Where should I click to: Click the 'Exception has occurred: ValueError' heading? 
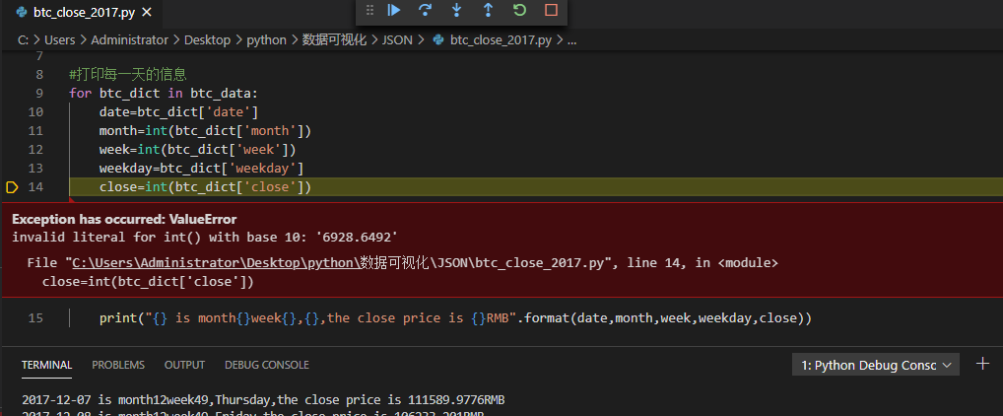coord(125,219)
